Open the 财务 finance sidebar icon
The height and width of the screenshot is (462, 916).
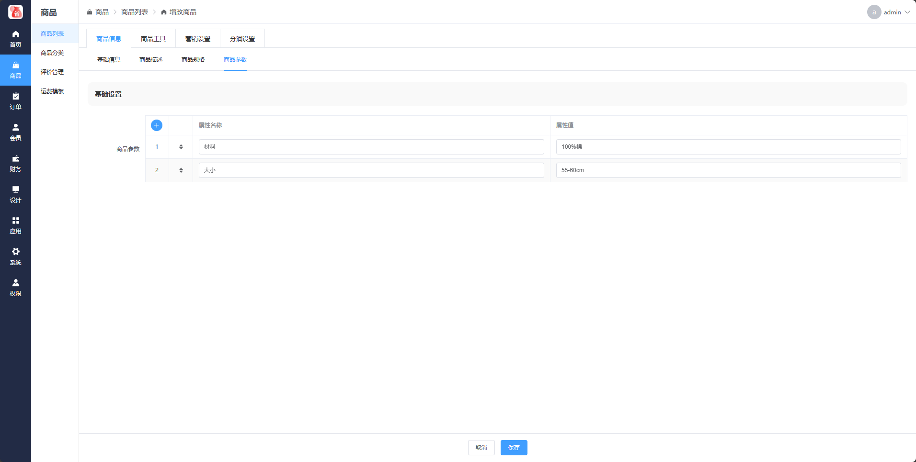(x=15, y=163)
